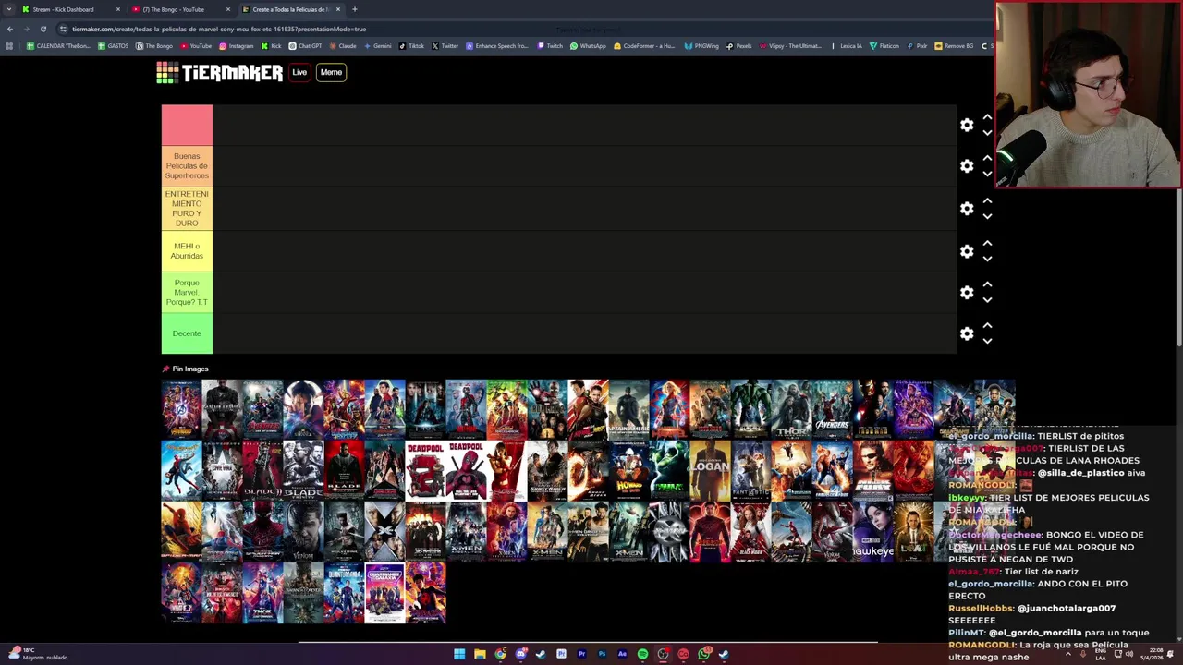Viewport: 1183px width, 665px height.
Task: Select the red top tier label
Action: (187, 125)
